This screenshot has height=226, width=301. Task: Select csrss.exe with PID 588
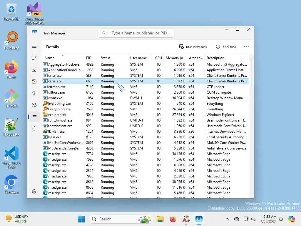tap(146, 76)
